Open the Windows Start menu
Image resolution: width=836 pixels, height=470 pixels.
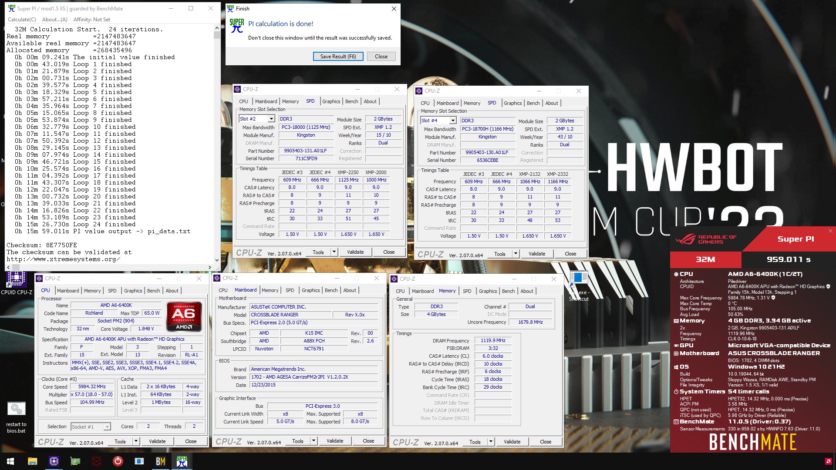pyautogui.click(x=10, y=461)
